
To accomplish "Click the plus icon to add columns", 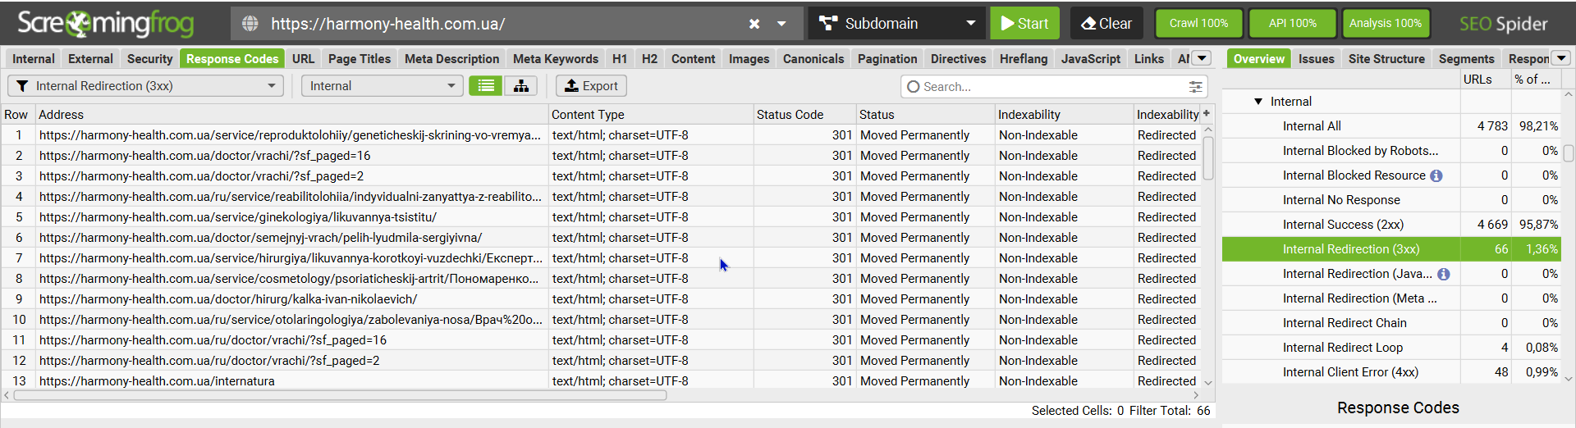I will coord(1207,114).
